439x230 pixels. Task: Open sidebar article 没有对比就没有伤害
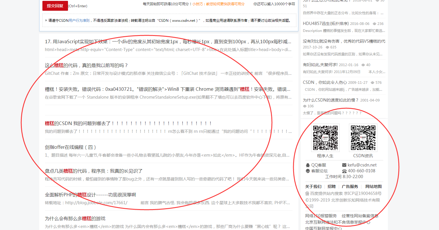344,41
